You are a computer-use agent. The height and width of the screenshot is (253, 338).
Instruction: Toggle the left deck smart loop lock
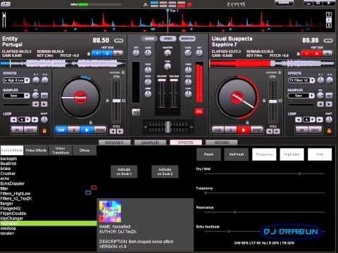pos(44,131)
